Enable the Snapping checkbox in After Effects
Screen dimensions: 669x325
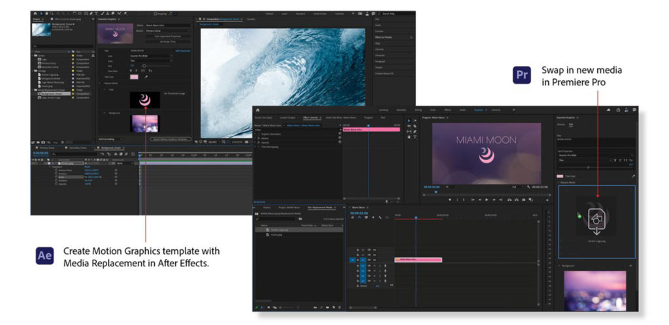155,14
